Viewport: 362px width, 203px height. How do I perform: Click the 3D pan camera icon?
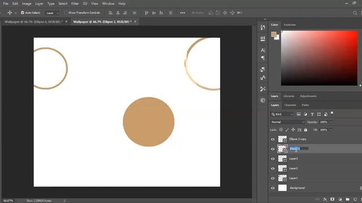225,12
